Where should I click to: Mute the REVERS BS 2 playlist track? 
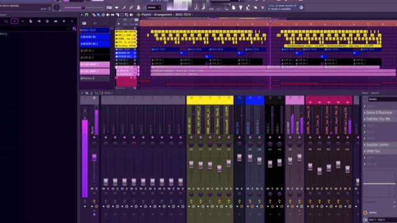(x=135, y=56)
